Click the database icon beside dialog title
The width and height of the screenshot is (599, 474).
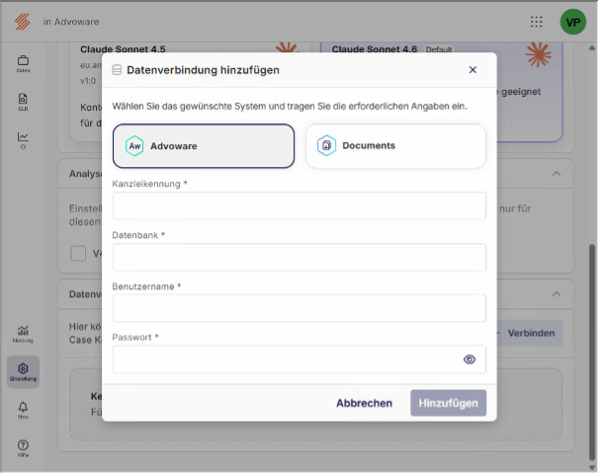(x=117, y=70)
